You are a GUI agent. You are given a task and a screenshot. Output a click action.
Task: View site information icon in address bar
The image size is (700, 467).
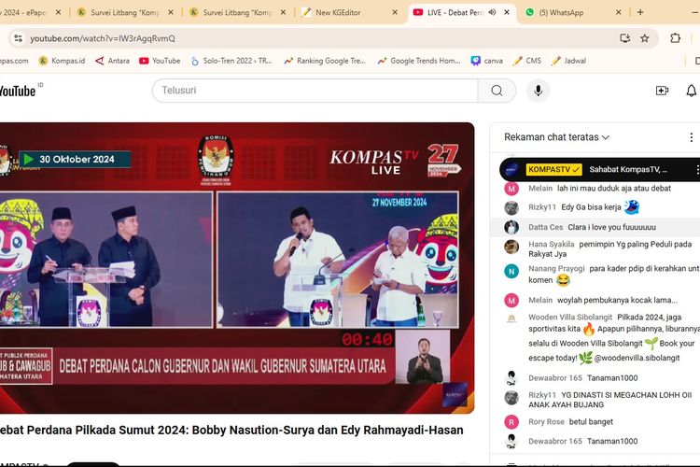click(x=18, y=38)
